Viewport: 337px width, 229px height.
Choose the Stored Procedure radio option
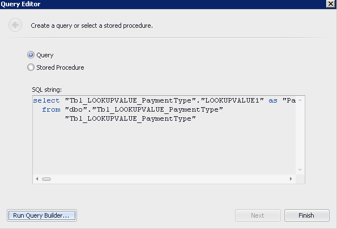tap(31, 67)
